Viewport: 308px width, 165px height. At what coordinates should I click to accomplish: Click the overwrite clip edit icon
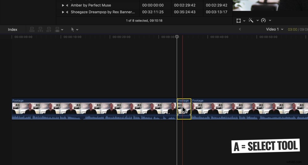(x=57, y=30)
